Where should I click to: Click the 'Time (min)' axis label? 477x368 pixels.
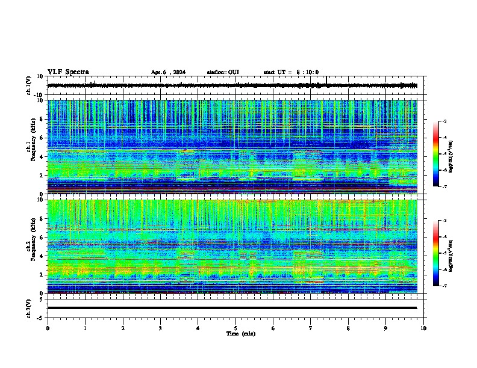click(x=241, y=334)
